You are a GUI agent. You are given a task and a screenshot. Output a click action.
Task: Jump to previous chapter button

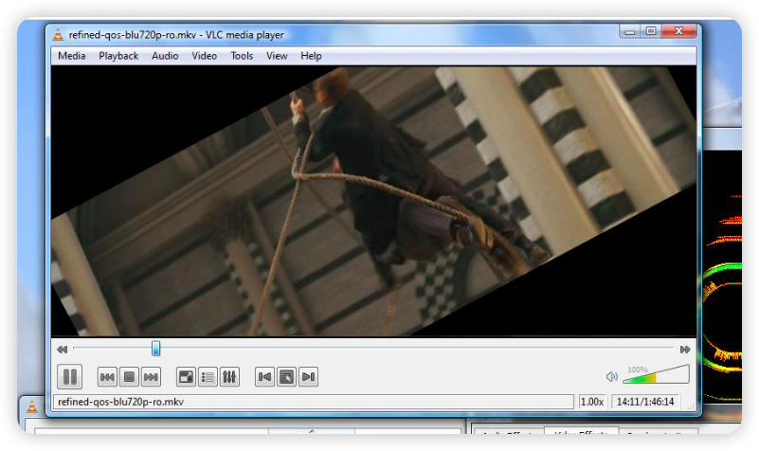[x=264, y=377]
